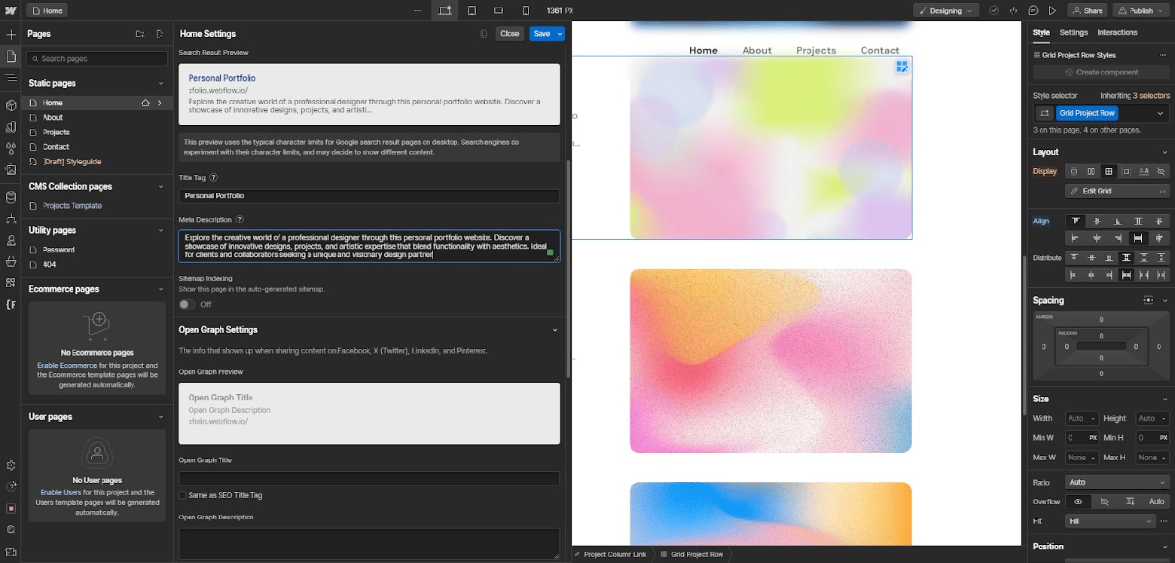The height and width of the screenshot is (563, 1175).
Task: Set Display to None with crossed-out icon
Action: (1161, 171)
